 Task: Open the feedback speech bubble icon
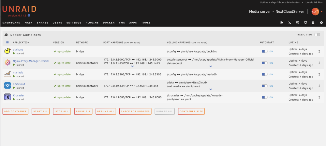point(298,22)
